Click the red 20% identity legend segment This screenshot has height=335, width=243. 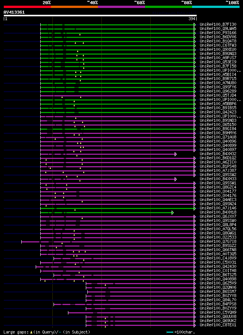click(x=27, y=7)
